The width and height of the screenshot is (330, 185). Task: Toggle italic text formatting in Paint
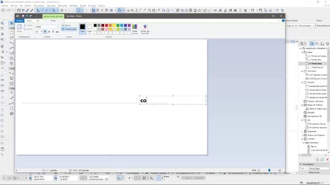pyautogui.click(x=49, y=32)
